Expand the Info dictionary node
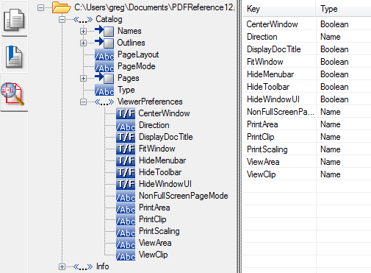371x273 pixels. (62, 266)
